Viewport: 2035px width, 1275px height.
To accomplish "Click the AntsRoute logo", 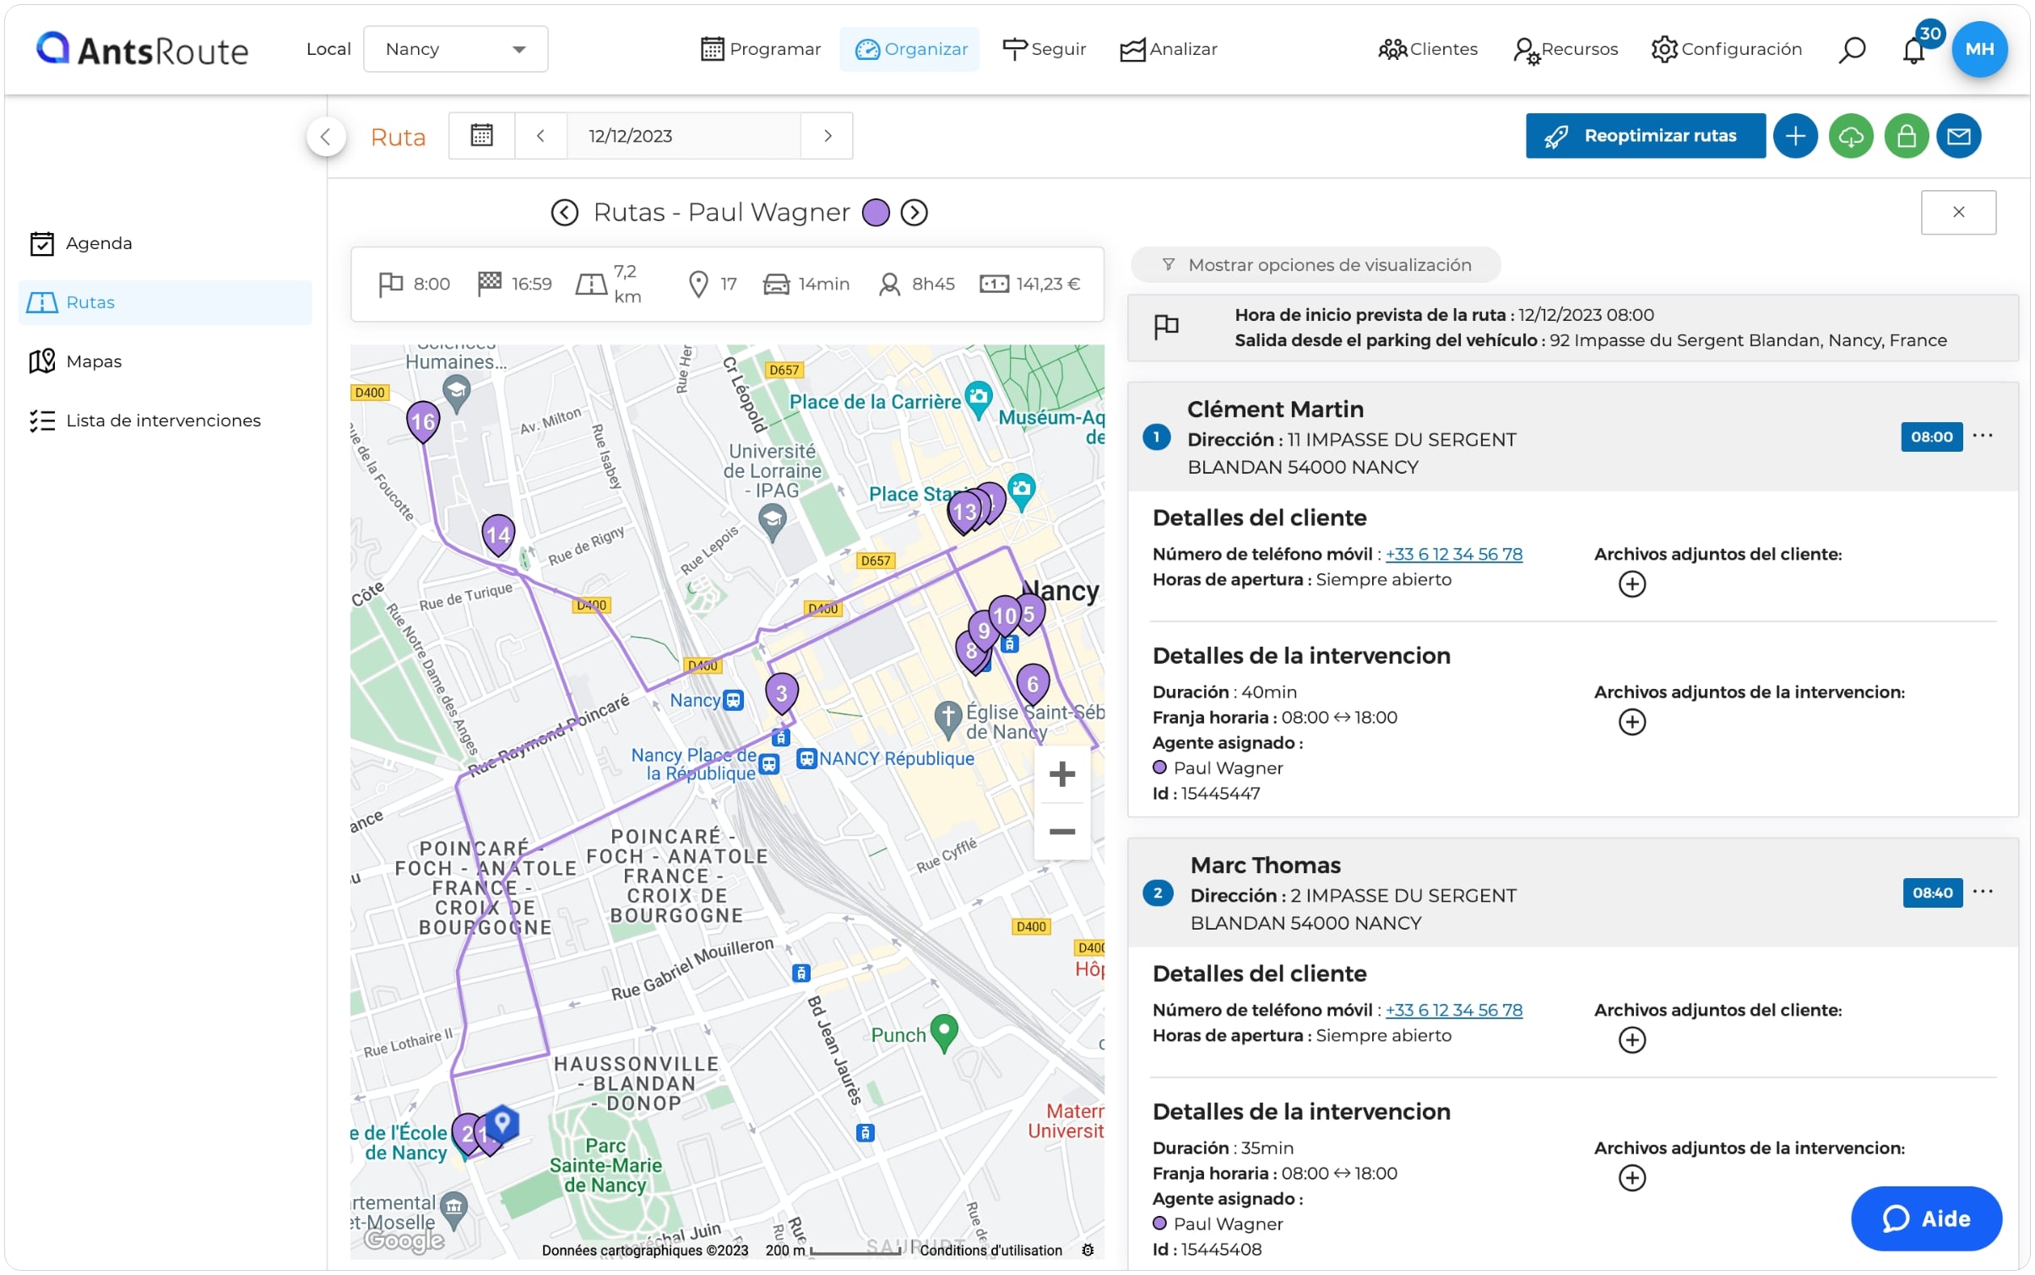I will pyautogui.click(x=142, y=49).
